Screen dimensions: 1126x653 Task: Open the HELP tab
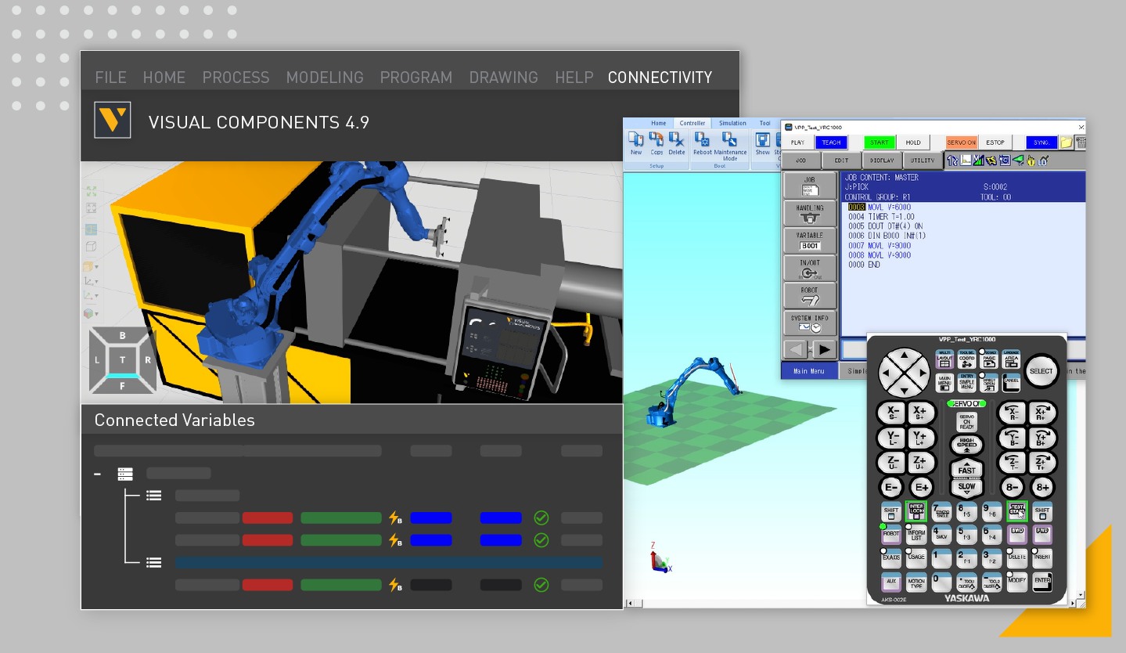[574, 78]
